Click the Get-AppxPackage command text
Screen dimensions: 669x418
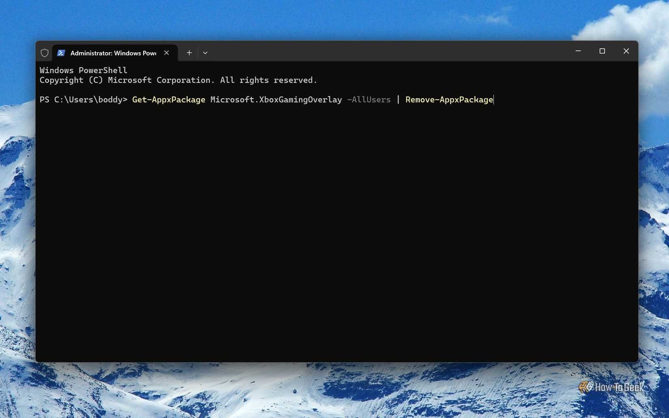(x=169, y=100)
